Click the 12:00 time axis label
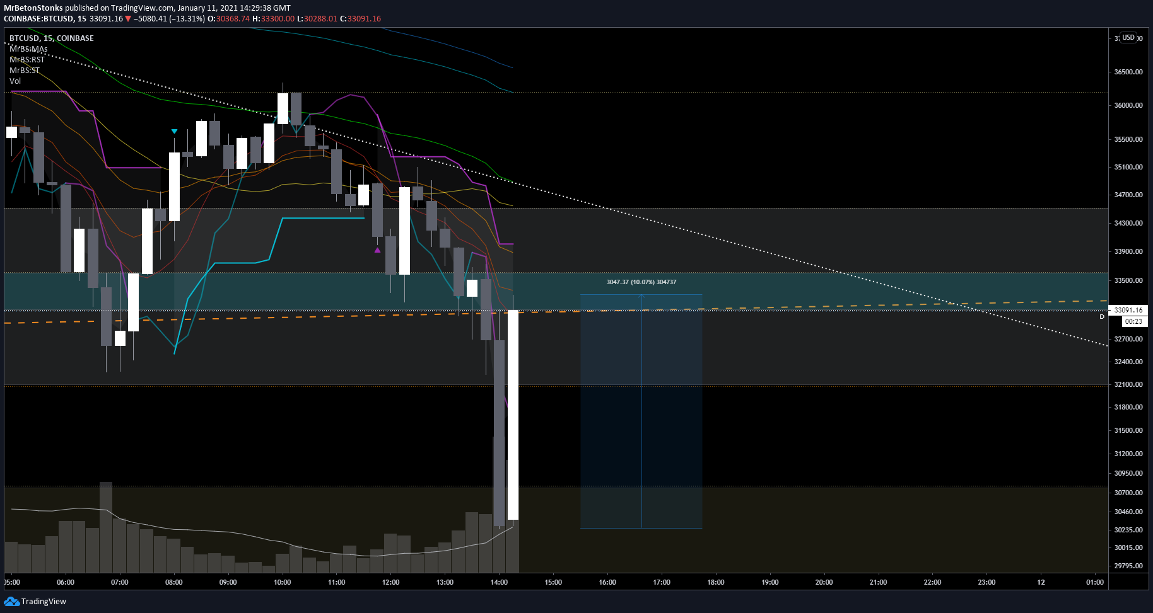The height and width of the screenshot is (613, 1153). (x=391, y=582)
